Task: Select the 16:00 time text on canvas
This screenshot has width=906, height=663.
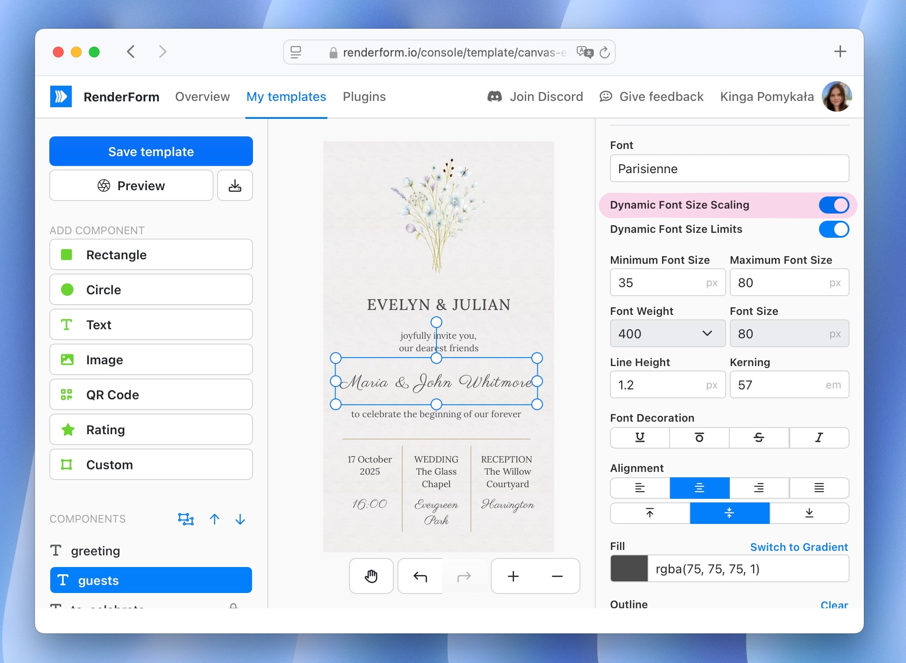Action: (x=369, y=504)
